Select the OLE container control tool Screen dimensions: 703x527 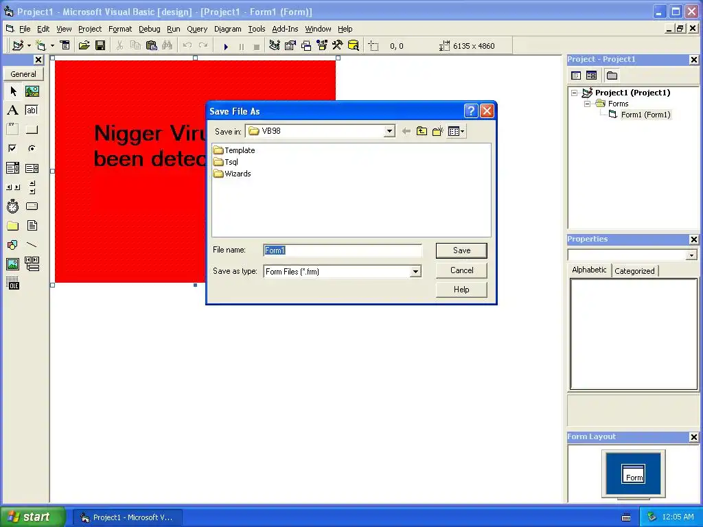(x=13, y=283)
